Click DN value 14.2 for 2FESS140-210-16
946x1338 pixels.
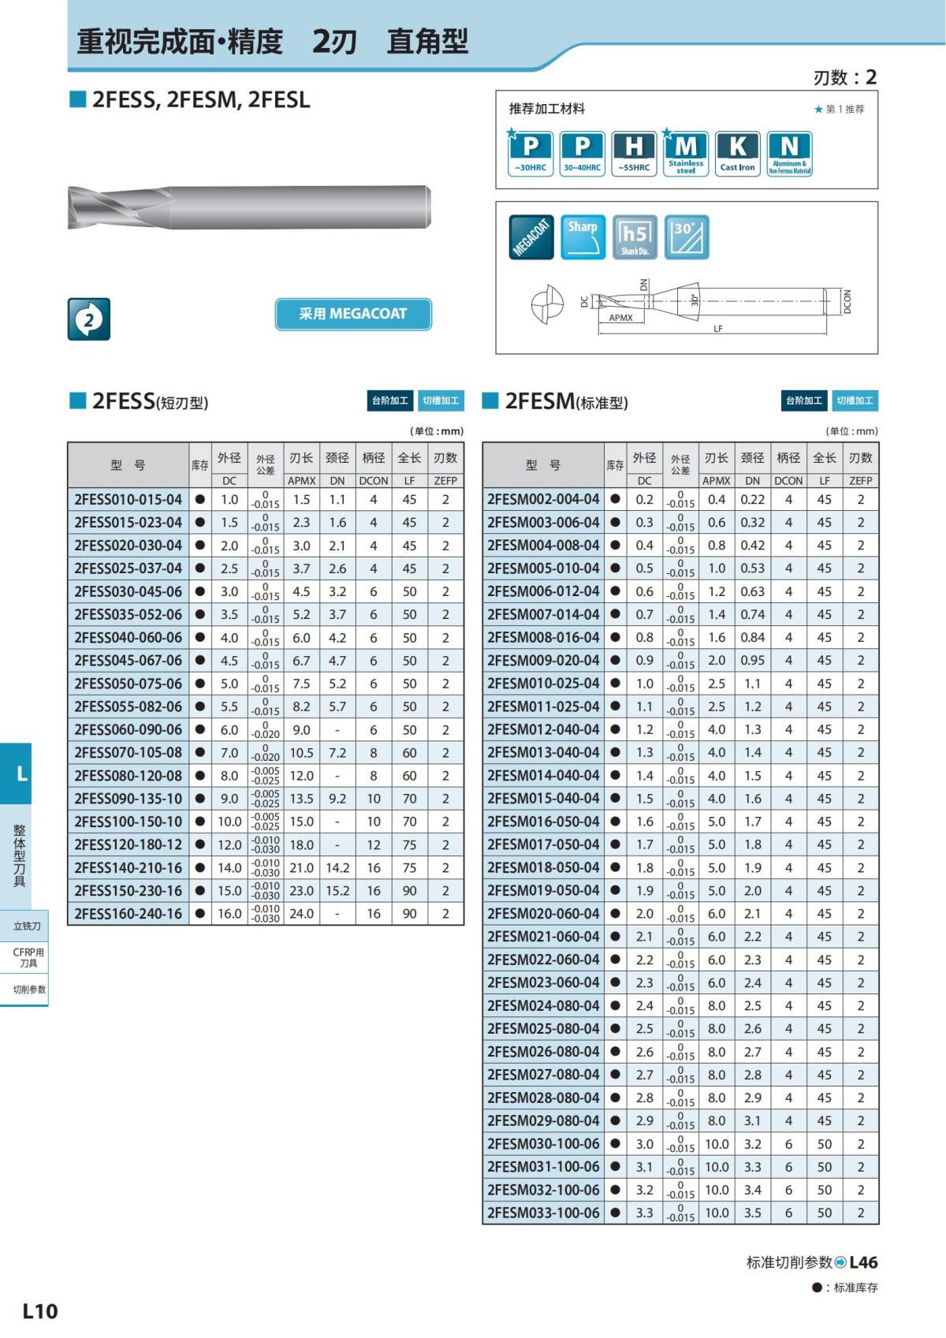tap(337, 867)
